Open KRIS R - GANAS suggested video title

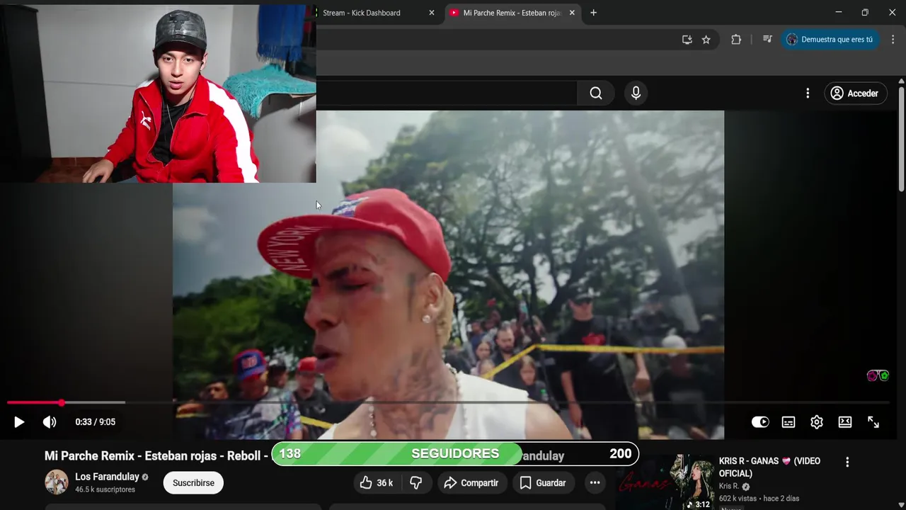(769, 467)
